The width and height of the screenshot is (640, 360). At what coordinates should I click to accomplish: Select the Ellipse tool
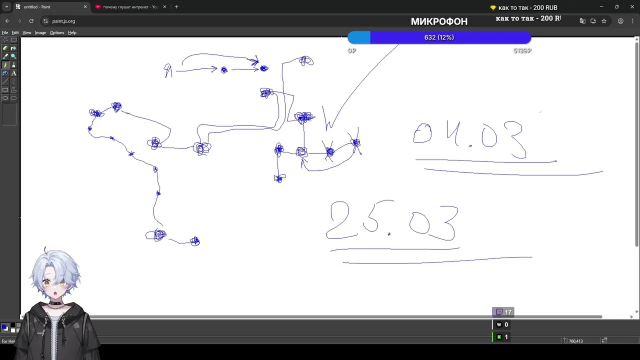point(5,98)
